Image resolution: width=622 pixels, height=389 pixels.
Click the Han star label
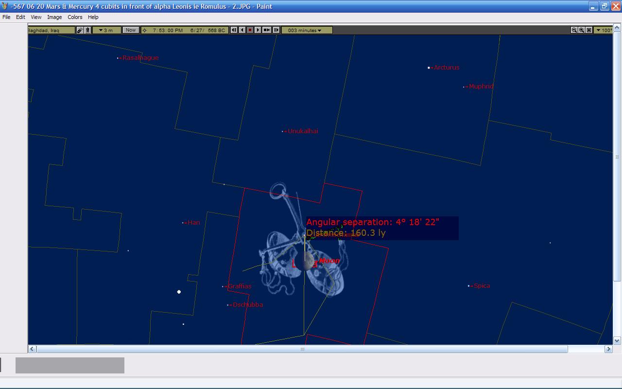click(x=193, y=223)
